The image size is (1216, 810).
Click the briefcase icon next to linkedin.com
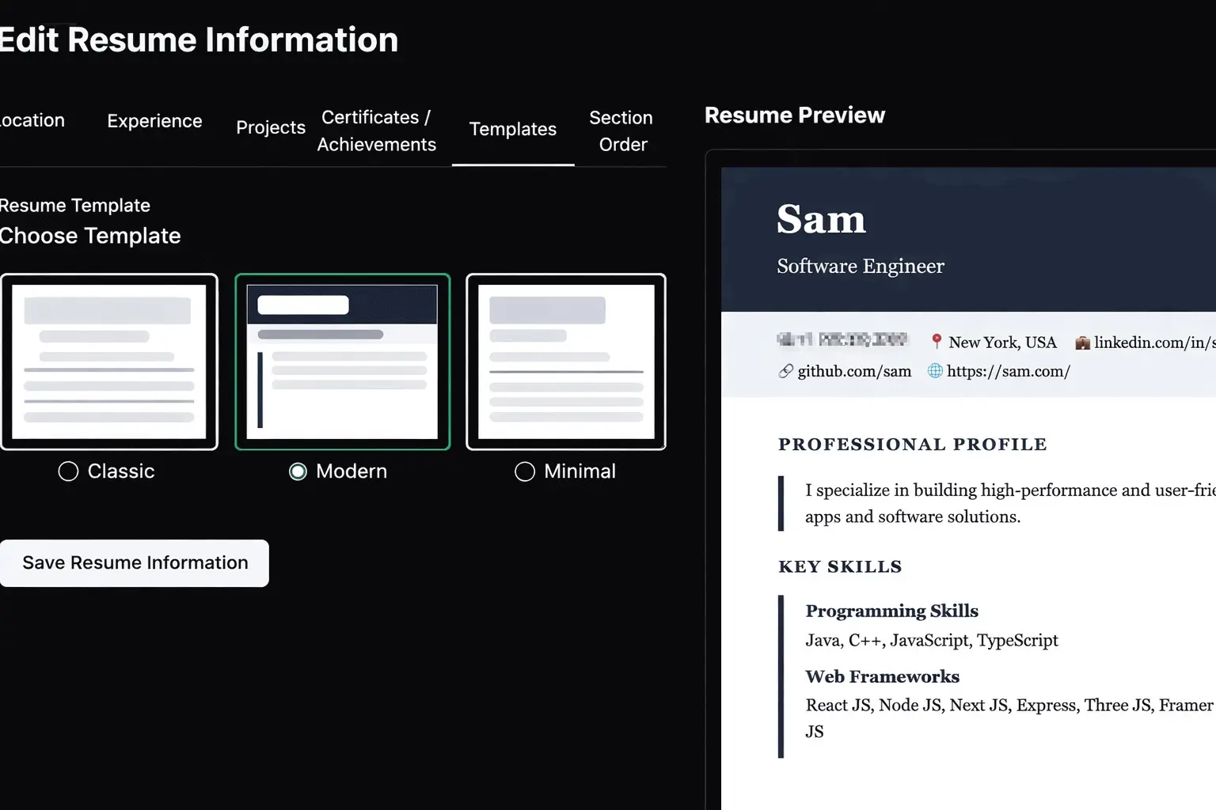1081,342
